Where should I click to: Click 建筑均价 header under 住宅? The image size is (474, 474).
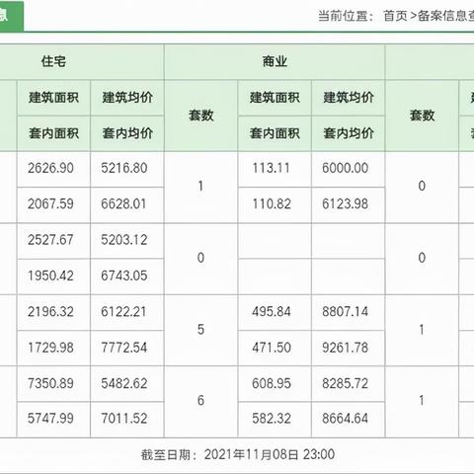coord(127,98)
